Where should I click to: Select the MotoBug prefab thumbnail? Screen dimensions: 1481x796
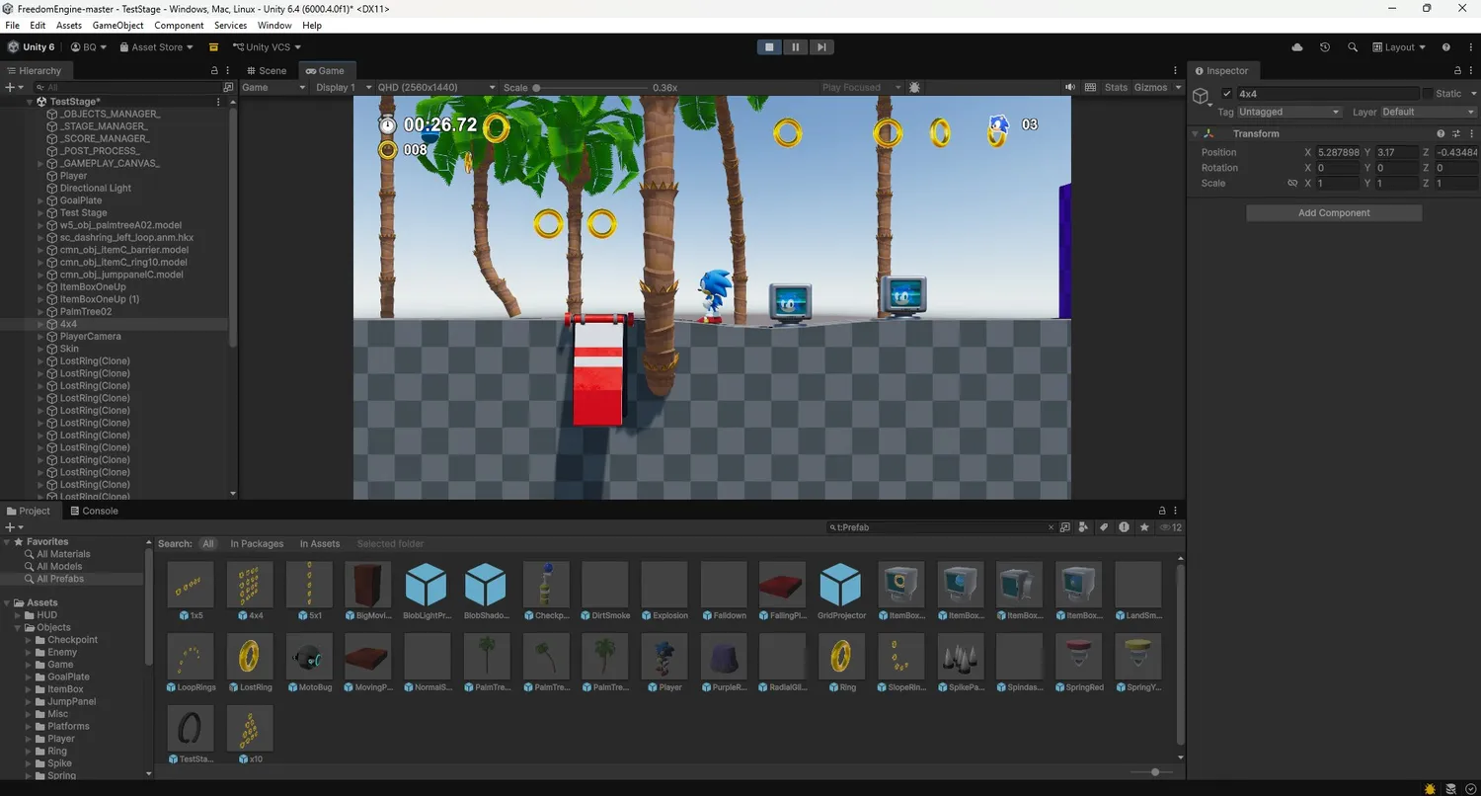(309, 658)
